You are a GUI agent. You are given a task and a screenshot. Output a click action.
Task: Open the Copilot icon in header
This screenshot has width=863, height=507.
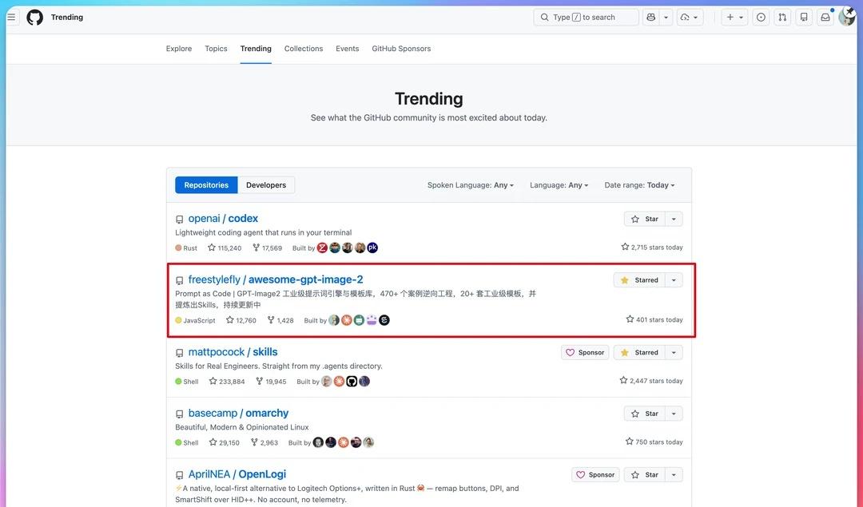(651, 17)
